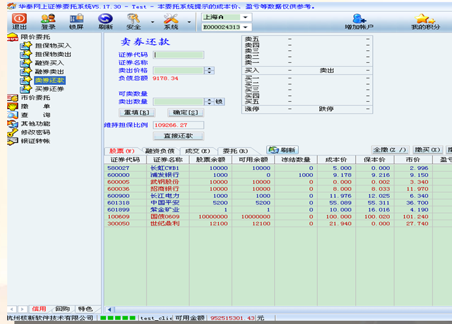
Task: Click the sidebar tab right-scroll arrow
Action: point(22,310)
